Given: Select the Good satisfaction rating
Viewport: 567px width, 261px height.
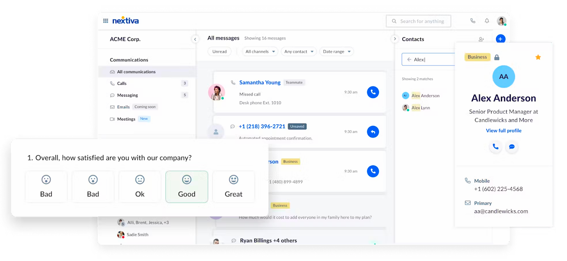Looking at the screenshot, I should click(x=187, y=187).
